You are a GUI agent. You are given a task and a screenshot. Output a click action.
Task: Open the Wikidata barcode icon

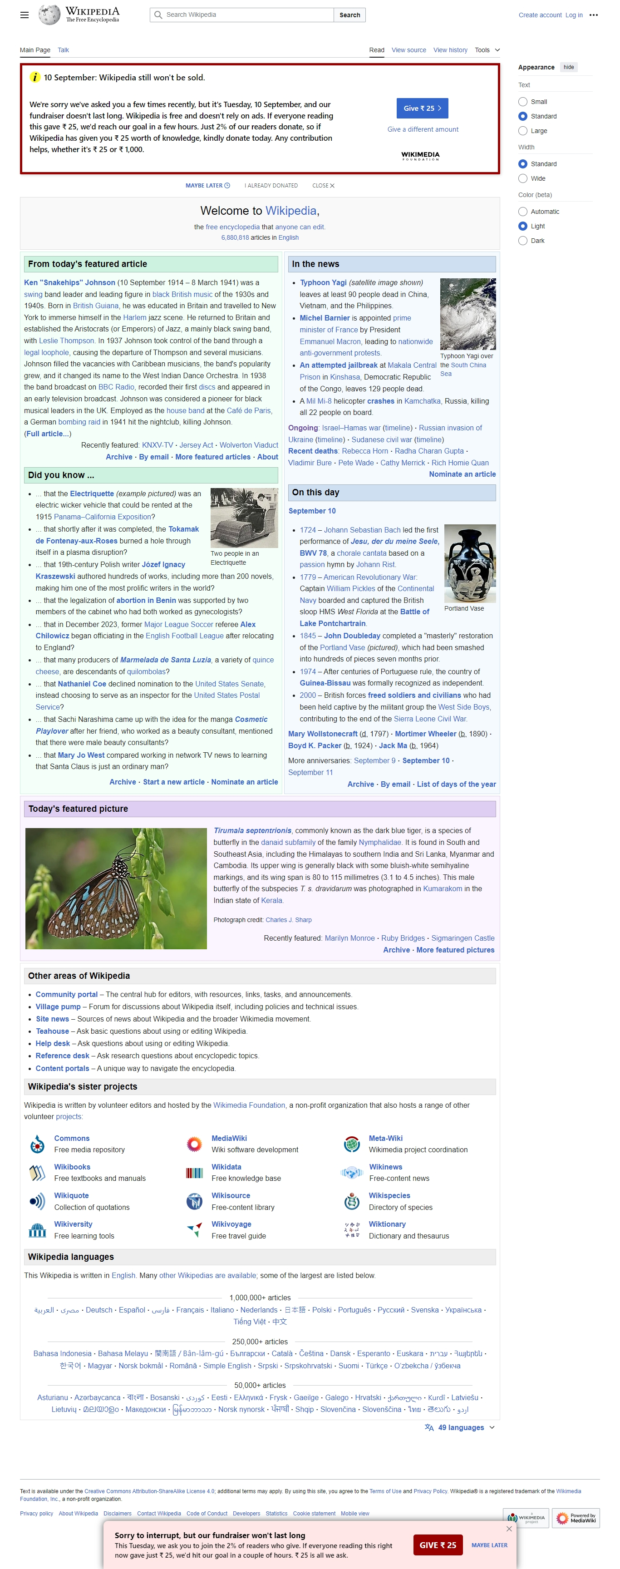194,1173
